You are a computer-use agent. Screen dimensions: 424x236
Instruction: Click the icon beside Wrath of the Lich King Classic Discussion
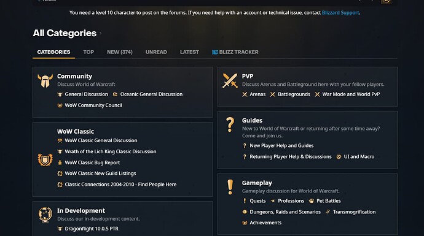click(x=60, y=151)
